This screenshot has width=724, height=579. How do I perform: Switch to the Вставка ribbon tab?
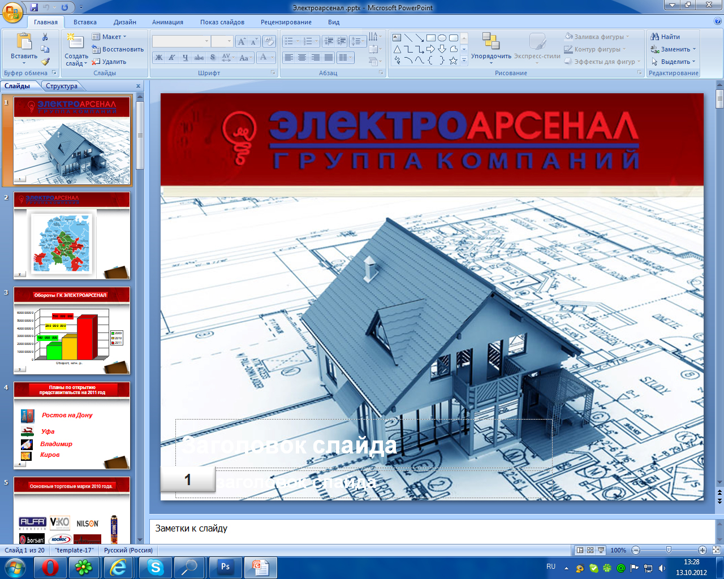click(85, 22)
